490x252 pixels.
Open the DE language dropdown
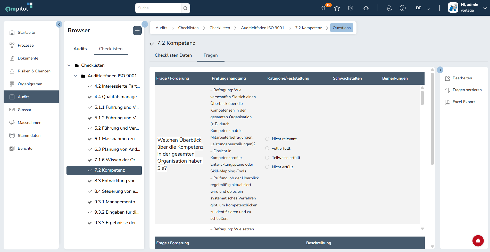point(423,8)
